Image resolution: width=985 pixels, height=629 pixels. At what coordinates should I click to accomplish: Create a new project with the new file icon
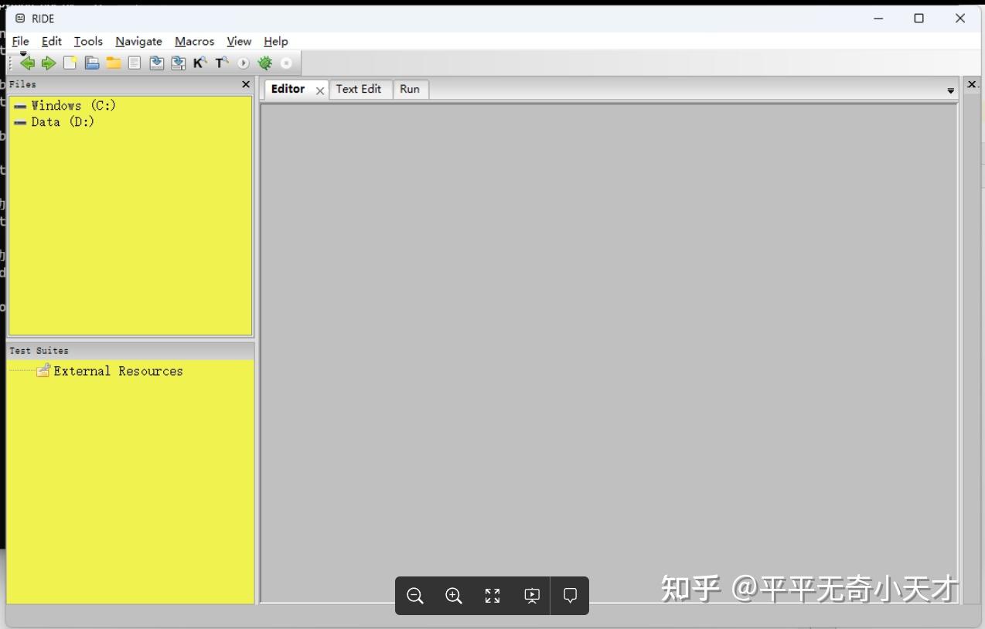click(70, 63)
